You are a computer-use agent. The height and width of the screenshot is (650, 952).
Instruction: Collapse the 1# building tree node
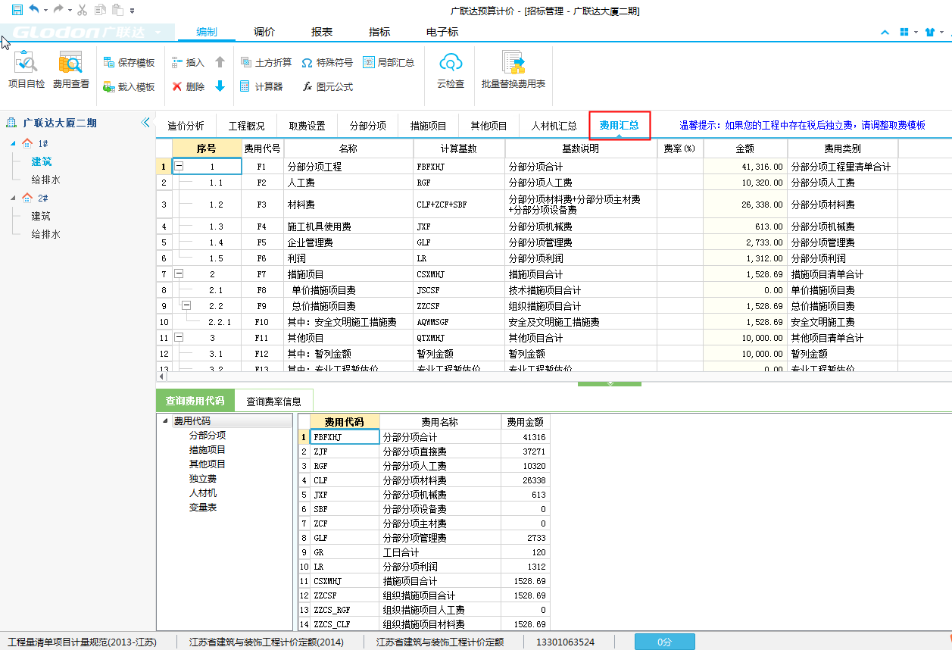[x=13, y=143]
